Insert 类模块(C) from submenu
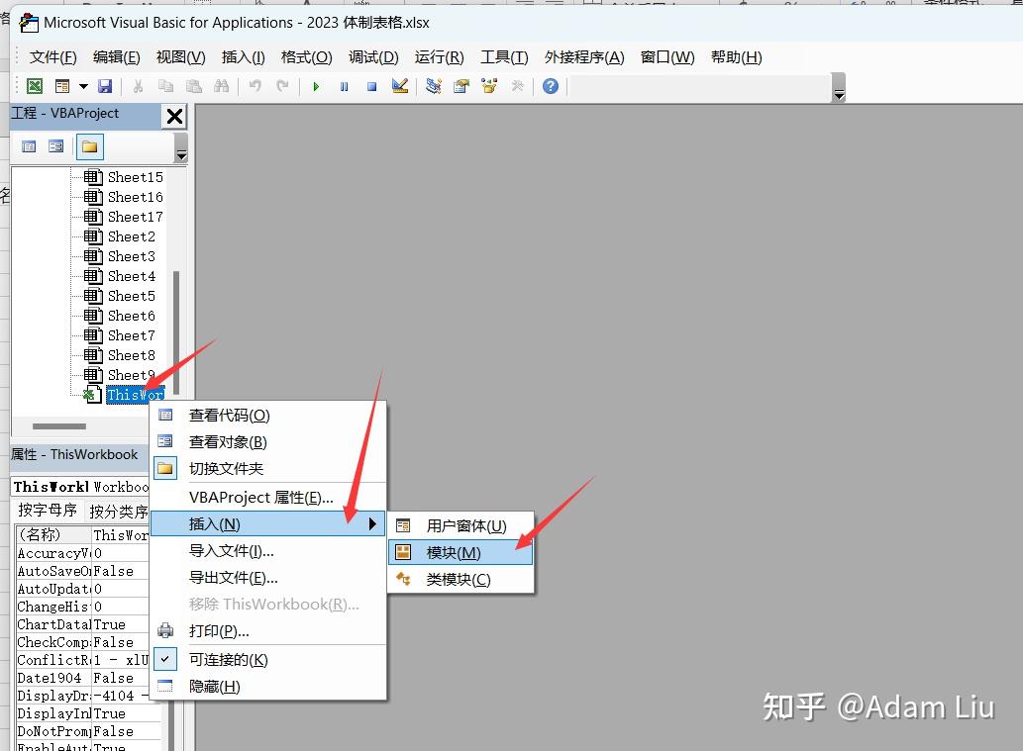Screen dimensions: 1023x751 coord(460,580)
